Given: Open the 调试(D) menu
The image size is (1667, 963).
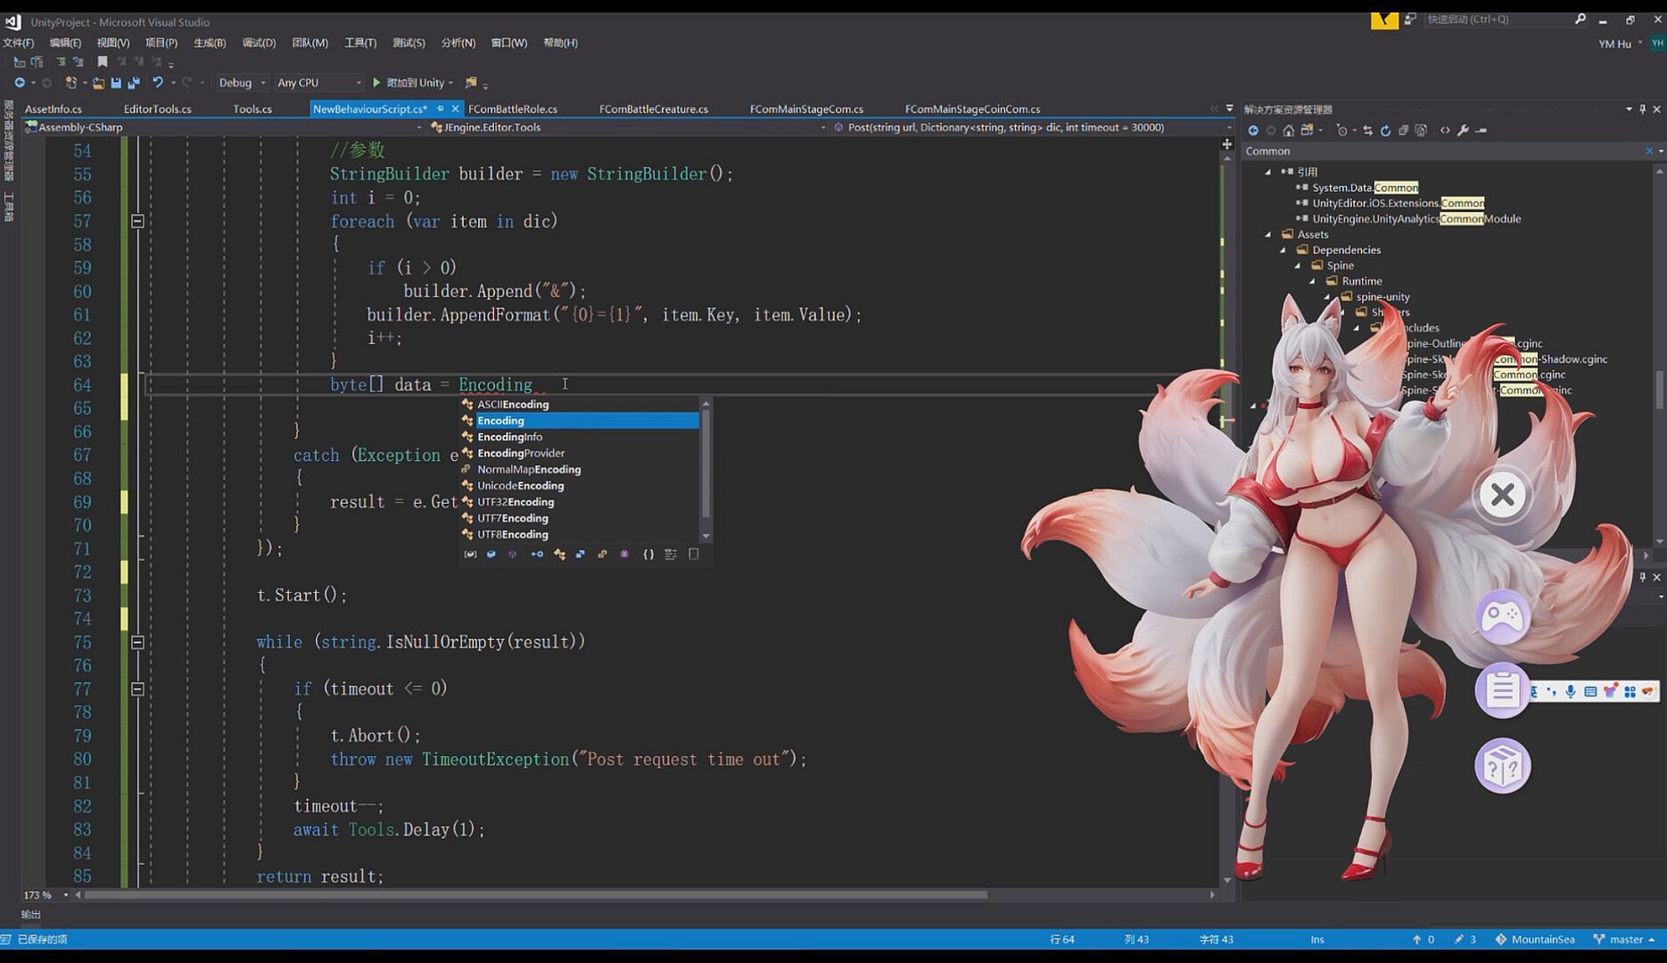Looking at the screenshot, I should pos(259,43).
